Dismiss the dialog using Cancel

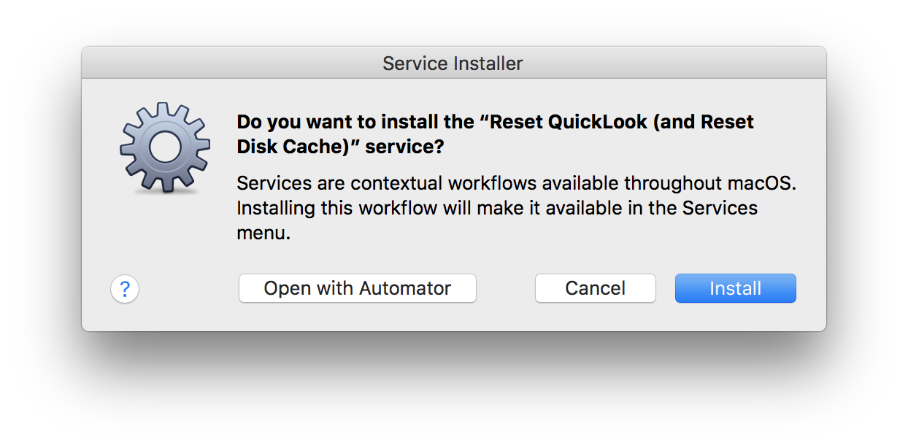tap(595, 288)
